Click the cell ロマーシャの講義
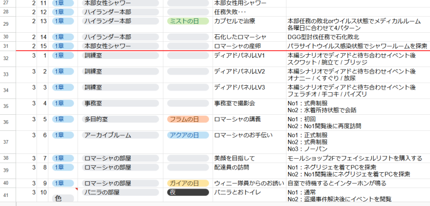Viewport: 430px width, 206px height. pos(249,122)
